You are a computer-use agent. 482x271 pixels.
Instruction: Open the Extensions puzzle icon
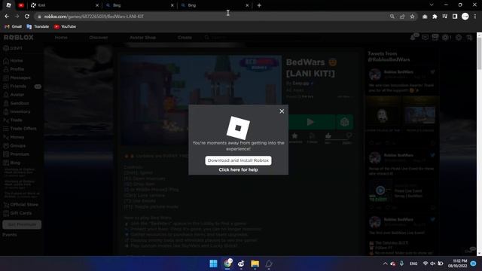(435, 17)
